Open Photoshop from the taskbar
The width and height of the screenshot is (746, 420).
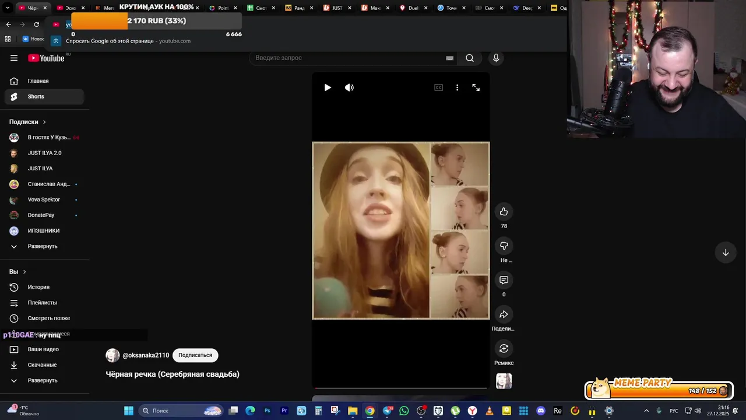(267, 411)
